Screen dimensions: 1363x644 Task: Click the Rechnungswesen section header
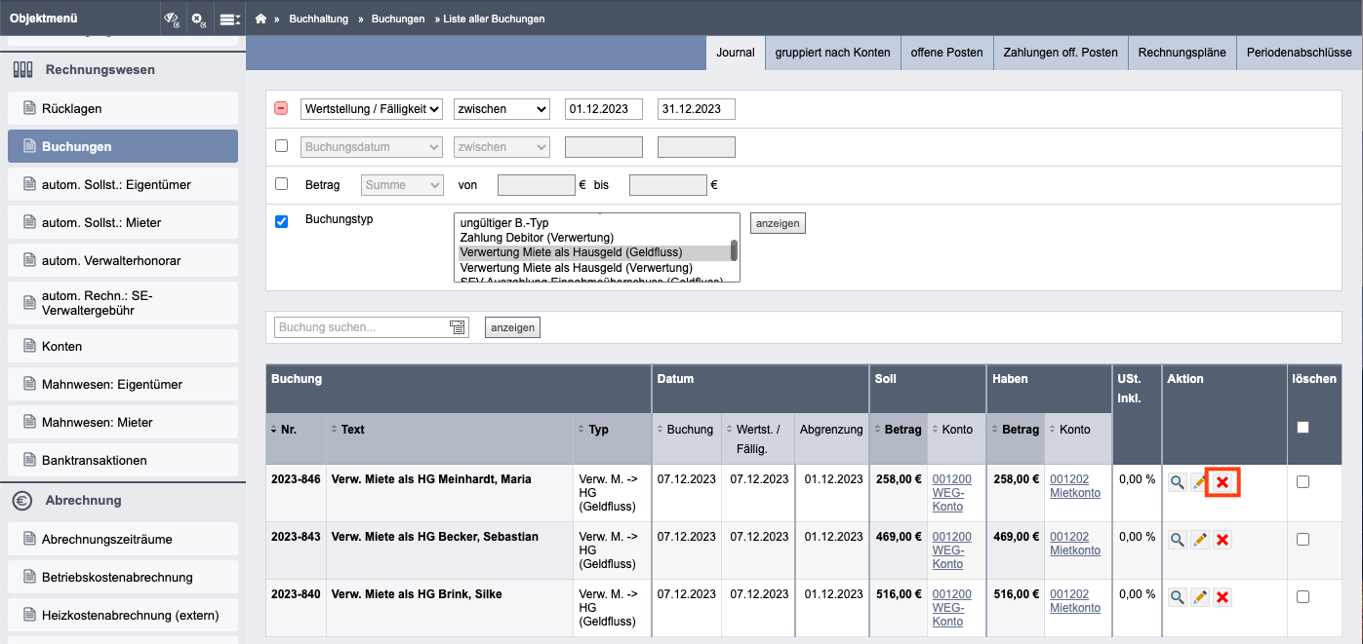tap(123, 70)
